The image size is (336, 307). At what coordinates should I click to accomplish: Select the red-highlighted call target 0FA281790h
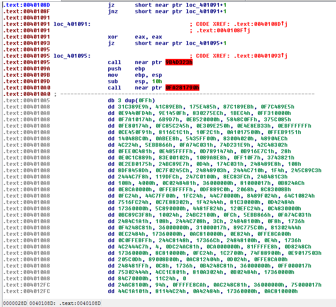(x=182, y=88)
